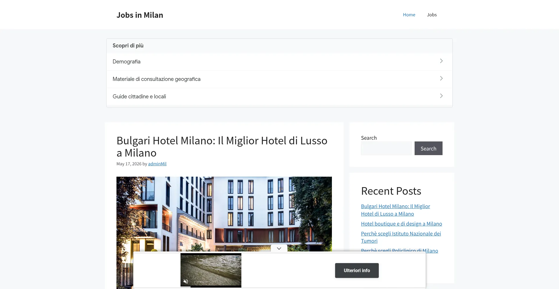Click the Scopri di più heading
Screen dimensions: 559x289
point(128,45)
